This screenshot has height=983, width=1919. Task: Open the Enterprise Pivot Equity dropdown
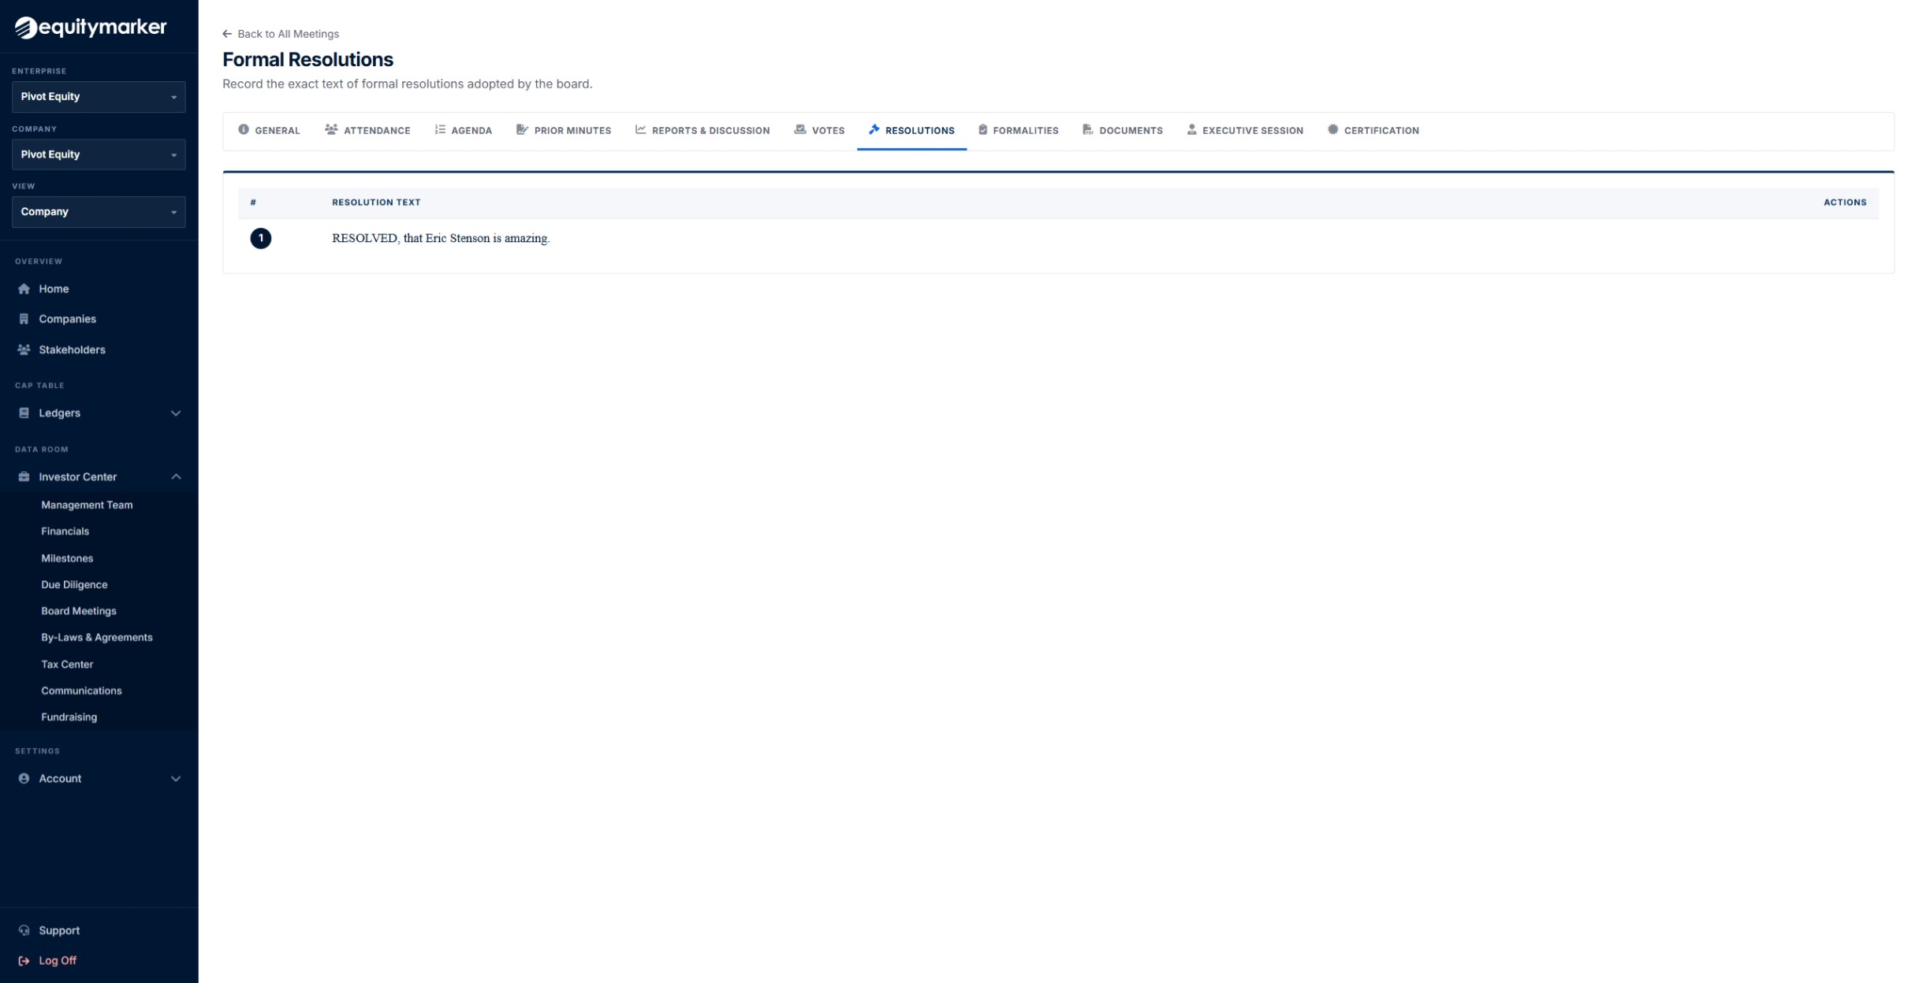[x=99, y=97]
